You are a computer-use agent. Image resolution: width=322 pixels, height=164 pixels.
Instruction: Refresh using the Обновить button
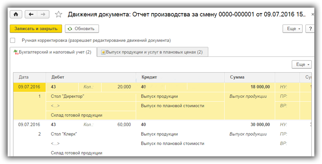tap(82, 29)
